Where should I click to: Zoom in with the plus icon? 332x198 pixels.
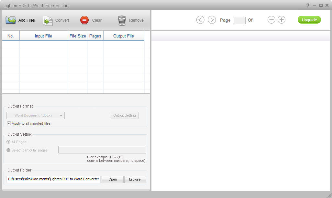click(x=282, y=20)
